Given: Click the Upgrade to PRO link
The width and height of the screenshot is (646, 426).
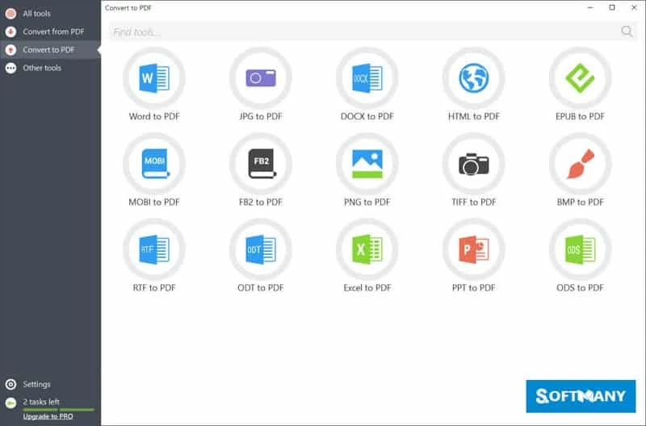Looking at the screenshot, I should (48, 416).
